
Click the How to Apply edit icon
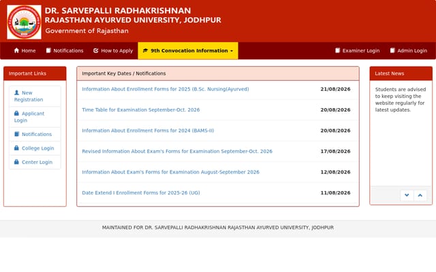96,50
